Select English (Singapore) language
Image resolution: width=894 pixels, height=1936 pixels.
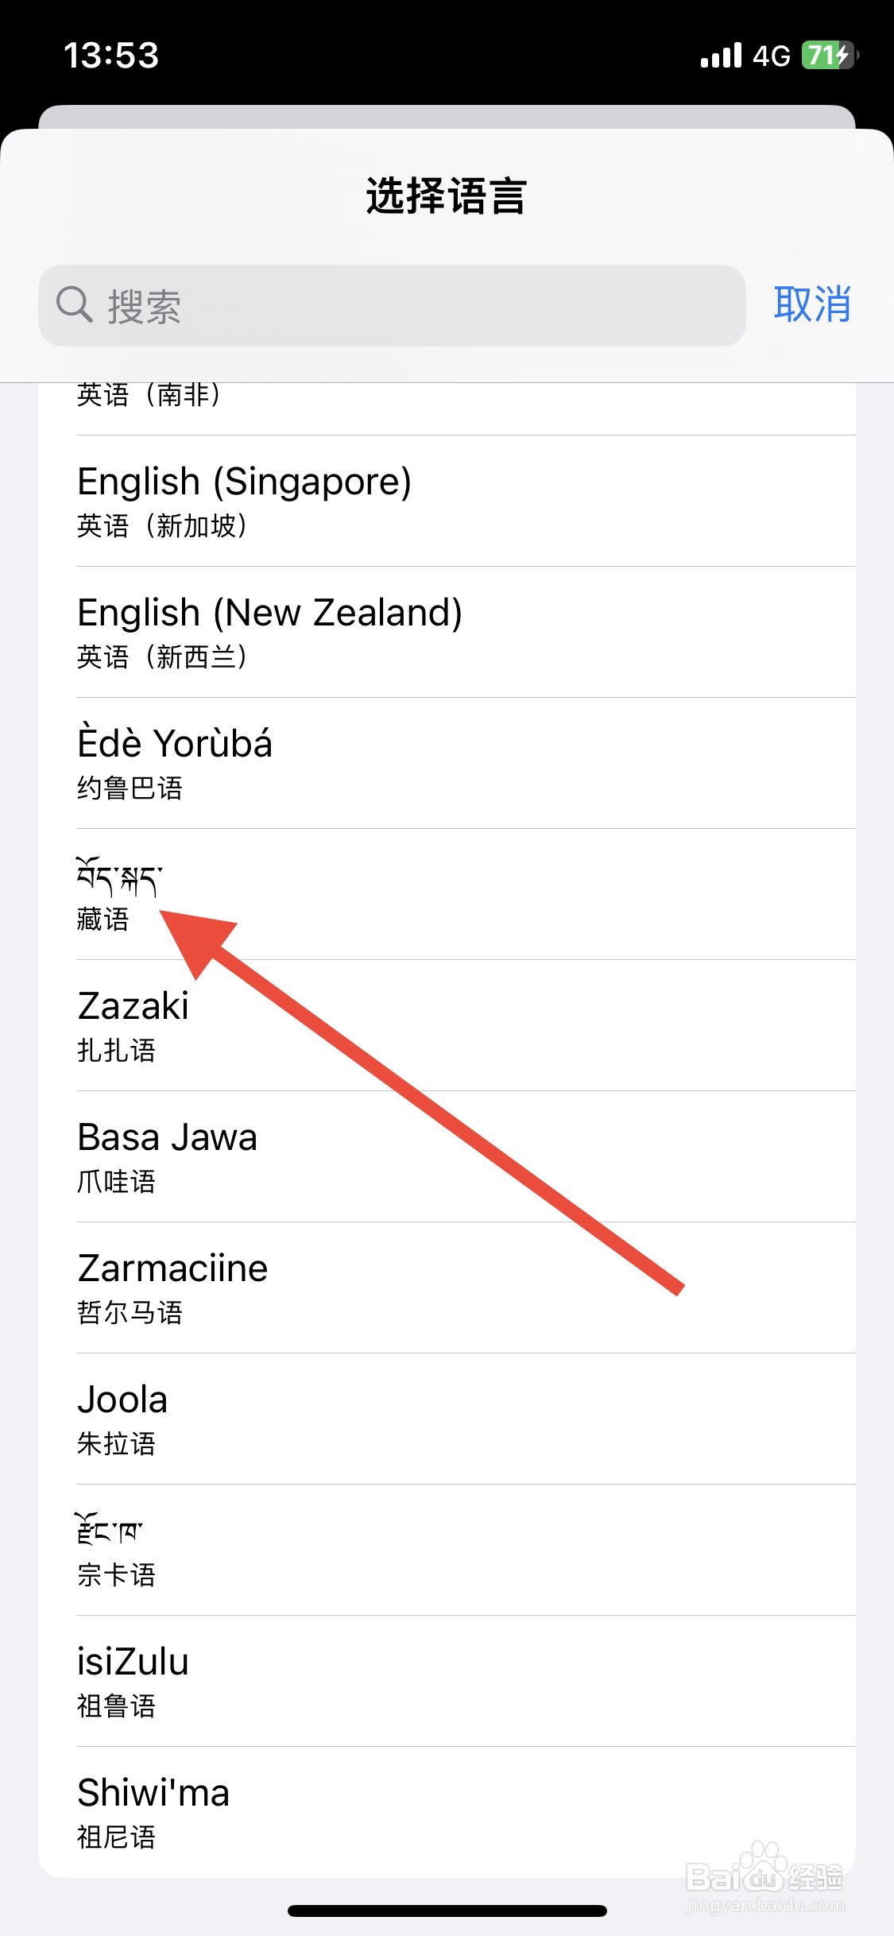click(445, 501)
